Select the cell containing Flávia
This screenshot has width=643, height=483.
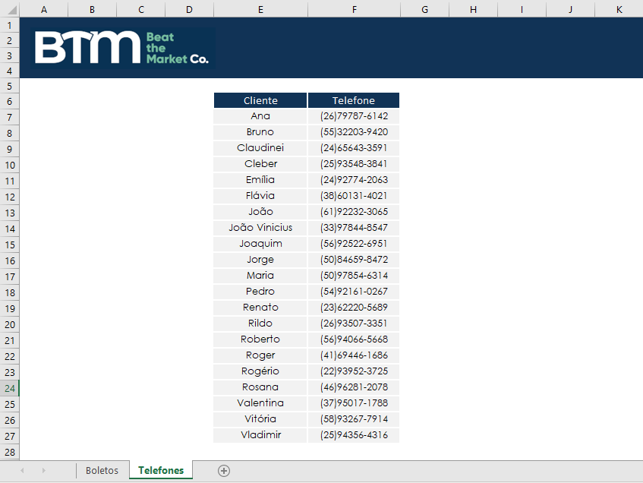click(260, 196)
